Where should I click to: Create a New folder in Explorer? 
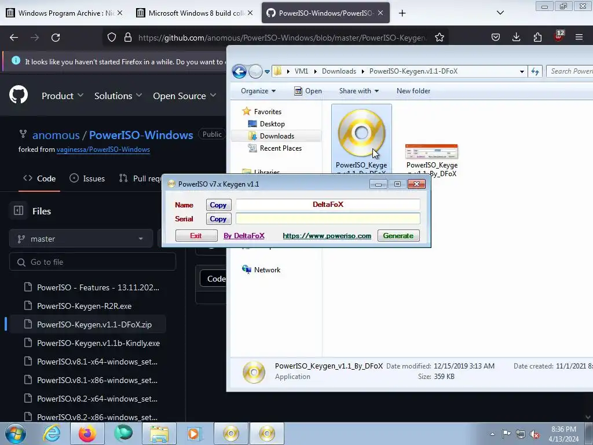413,91
